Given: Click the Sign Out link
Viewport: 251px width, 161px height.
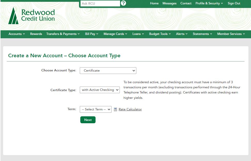Looking at the screenshot, I should [234, 3].
